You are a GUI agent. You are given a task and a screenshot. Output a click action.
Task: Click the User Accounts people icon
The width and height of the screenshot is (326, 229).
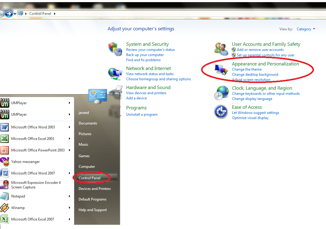pos(221,49)
